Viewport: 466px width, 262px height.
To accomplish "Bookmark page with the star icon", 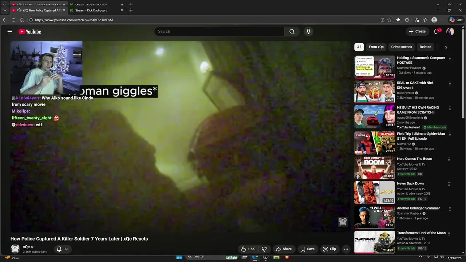I will click(x=389, y=20).
